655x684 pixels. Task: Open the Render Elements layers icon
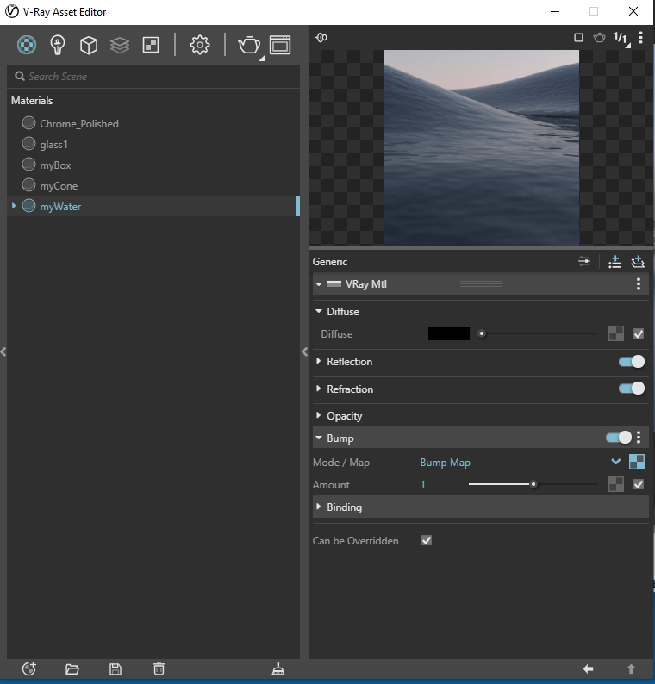click(x=120, y=45)
